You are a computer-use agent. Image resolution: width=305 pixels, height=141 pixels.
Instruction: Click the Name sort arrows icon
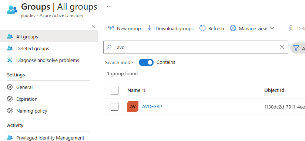pyautogui.click(x=144, y=90)
